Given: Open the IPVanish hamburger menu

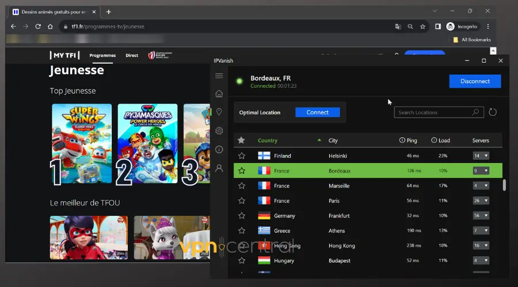Looking at the screenshot, I should click(219, 76).
